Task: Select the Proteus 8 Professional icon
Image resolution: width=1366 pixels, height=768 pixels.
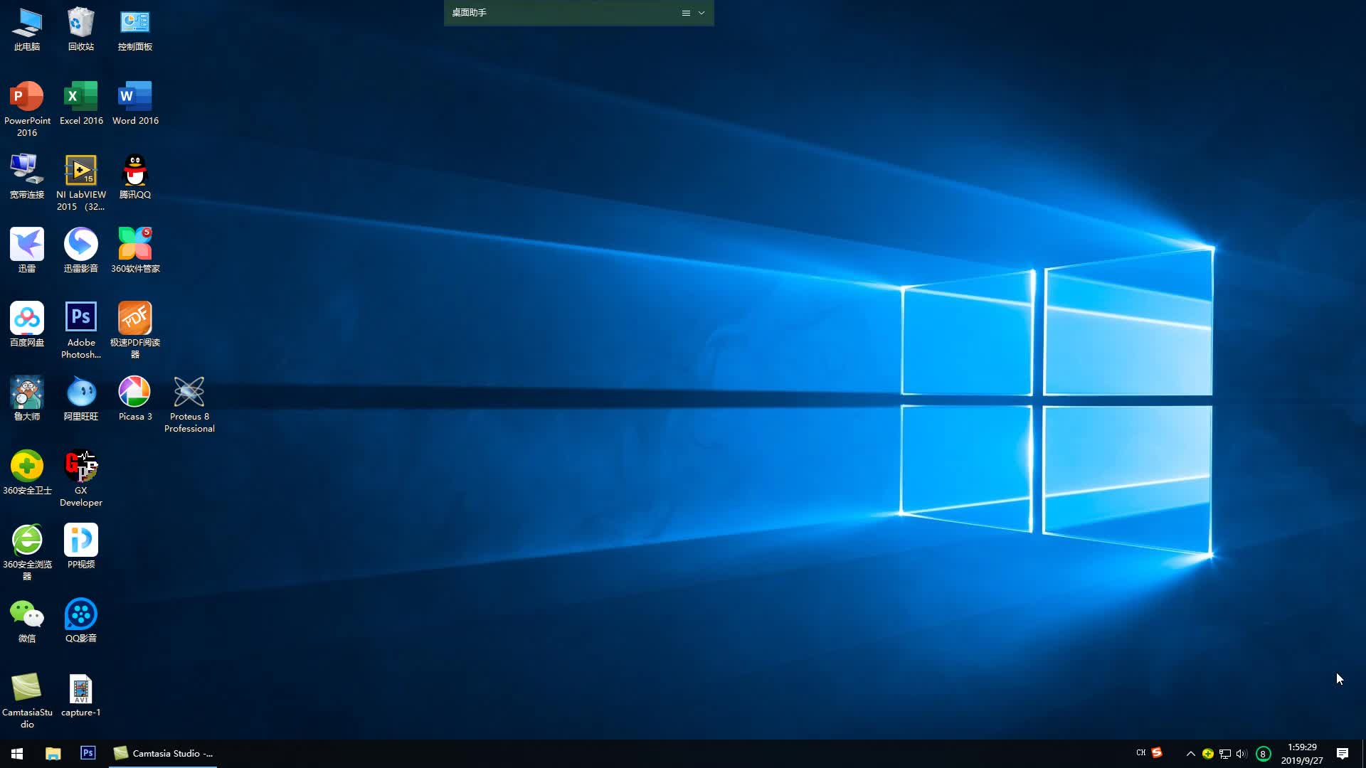Action: (x=189, y=405)
